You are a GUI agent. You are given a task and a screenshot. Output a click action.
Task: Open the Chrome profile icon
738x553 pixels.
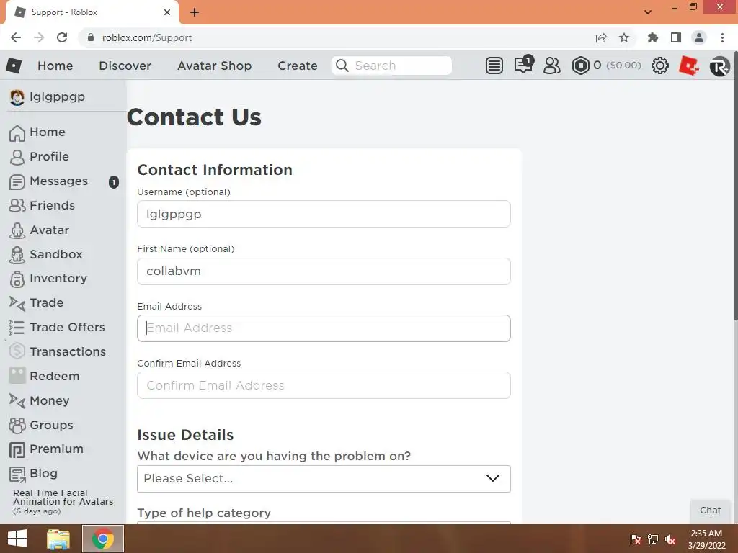[699, 37]
